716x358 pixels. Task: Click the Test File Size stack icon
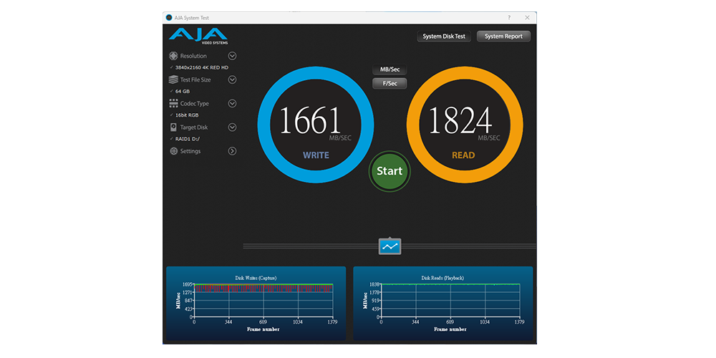173,79
